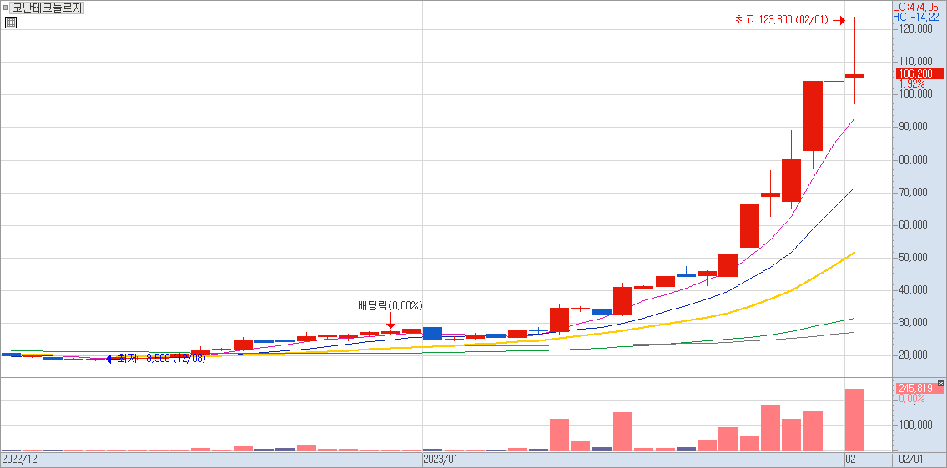Click the 2022/12 date axis label
Image resolution: width=947 pixels, height=468 pixels.
[20, 459]
